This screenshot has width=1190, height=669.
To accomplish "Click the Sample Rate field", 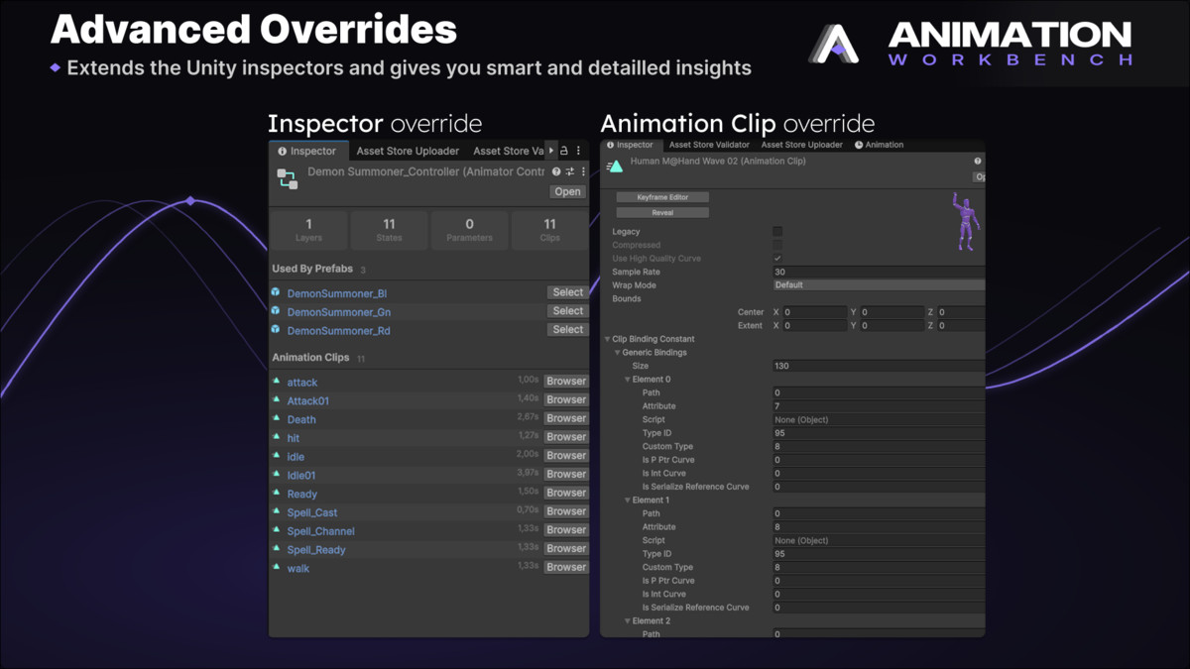I will click(879, 272).
